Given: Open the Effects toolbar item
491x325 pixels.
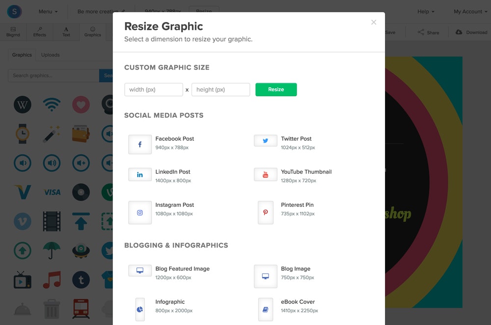Looking at the screenshot, I should click(x=39, y=32).
